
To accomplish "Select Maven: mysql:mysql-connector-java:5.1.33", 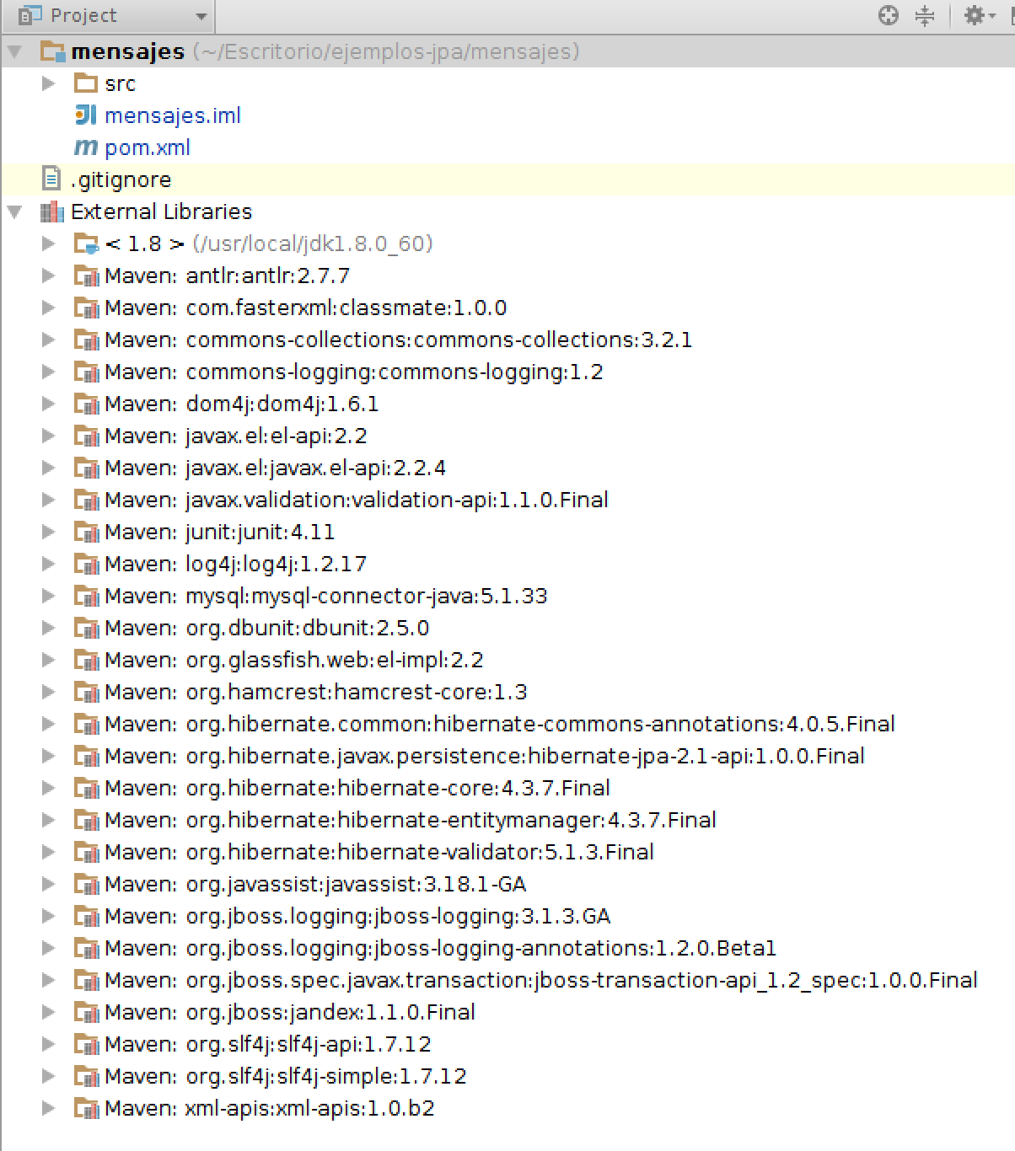I will [325, 596].
